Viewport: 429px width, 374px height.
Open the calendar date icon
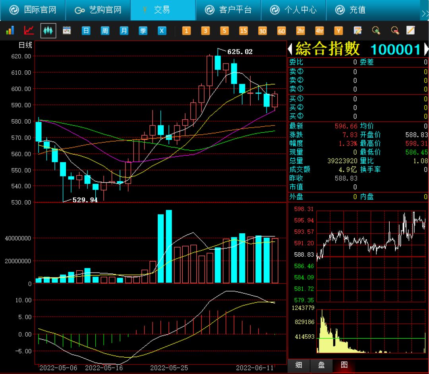[67, 30]
